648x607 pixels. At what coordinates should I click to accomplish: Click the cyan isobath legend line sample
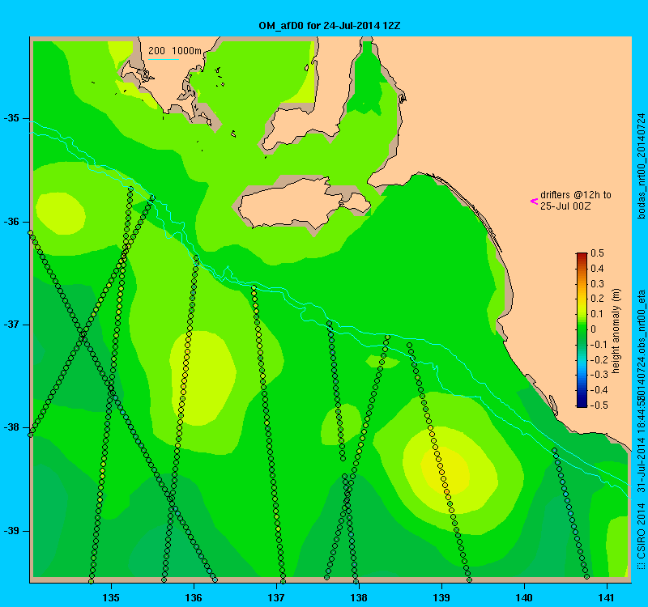[164, 59]
